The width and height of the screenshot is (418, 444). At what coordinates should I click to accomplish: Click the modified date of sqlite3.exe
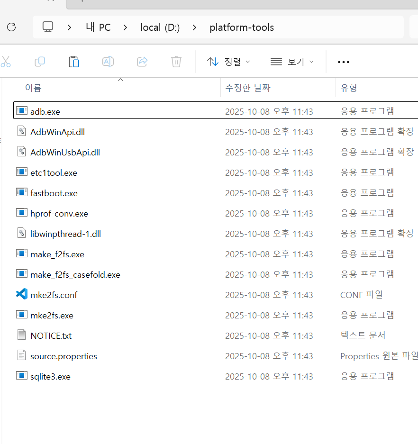pyautogui.click(x=269, y=376)
